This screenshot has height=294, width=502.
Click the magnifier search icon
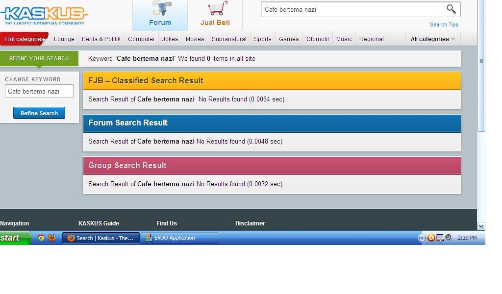451,9
